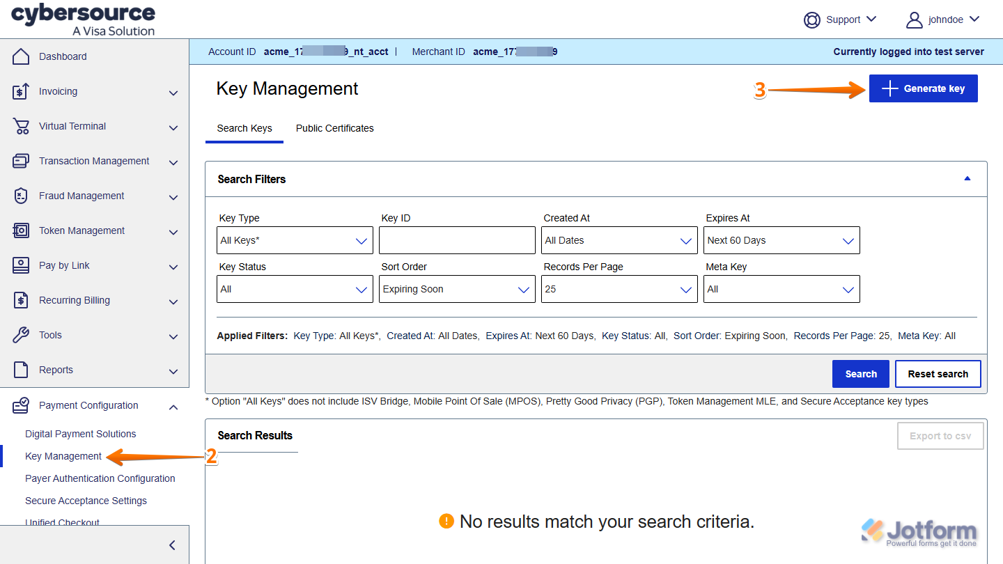This screenshot has width=1003, height=564.
Task: Click the Export to csv button
Action: coord(940,436)
